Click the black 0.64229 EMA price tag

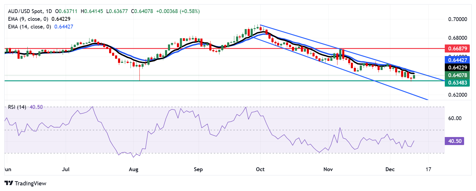click(x=457, y=67)
